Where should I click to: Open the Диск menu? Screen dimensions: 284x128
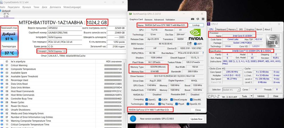[x=44, y=7]
